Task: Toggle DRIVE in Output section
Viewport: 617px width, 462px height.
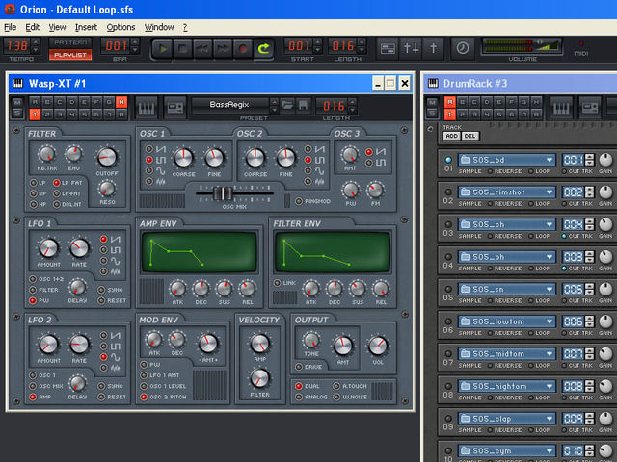Action: point(299,367)
